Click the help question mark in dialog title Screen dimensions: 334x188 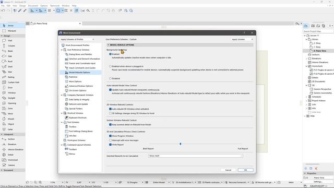coord(244,33)
